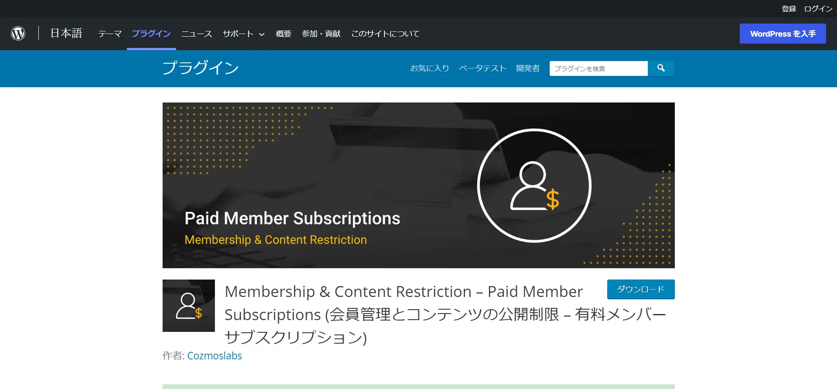Click the 登録 link
The width and height of the screenshot is (837, 389).
(x=789, y=9)
